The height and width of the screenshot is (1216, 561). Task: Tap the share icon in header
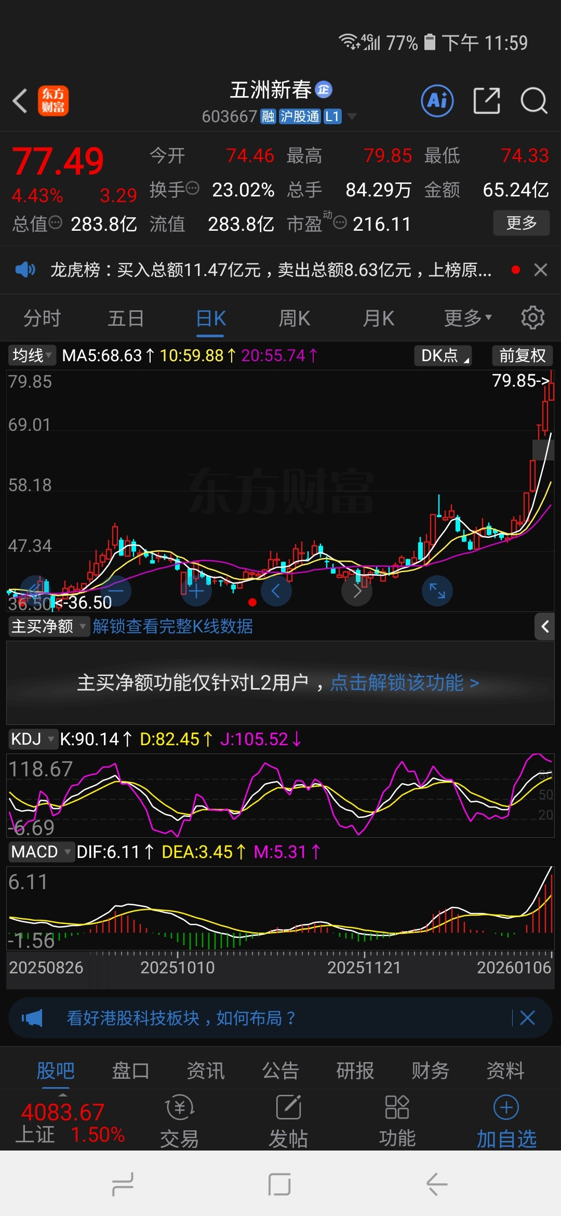tap(487, 101)
